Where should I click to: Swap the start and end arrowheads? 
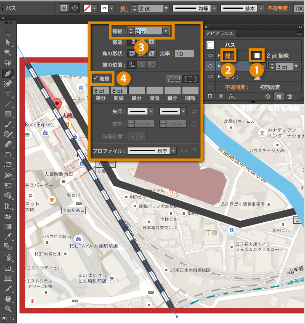coord(194,111)
